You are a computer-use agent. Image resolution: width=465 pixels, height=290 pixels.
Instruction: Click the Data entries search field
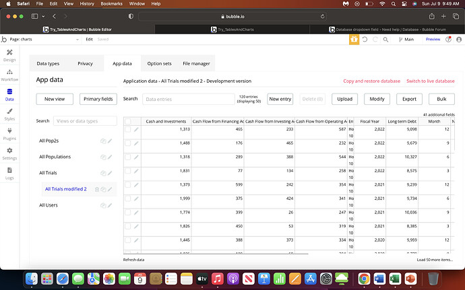coord(189,99)
